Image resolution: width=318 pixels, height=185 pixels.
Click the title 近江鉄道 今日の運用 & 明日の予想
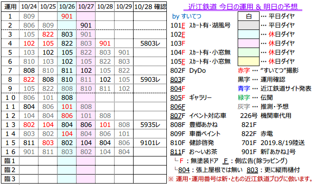[x=243, y=7]
